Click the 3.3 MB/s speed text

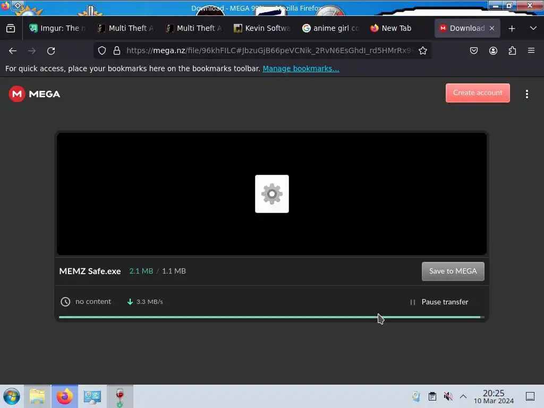149,302
